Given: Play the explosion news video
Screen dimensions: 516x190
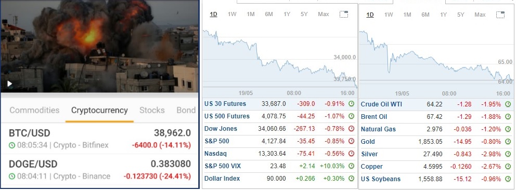Looking at the screenshot, I should 9,84.
